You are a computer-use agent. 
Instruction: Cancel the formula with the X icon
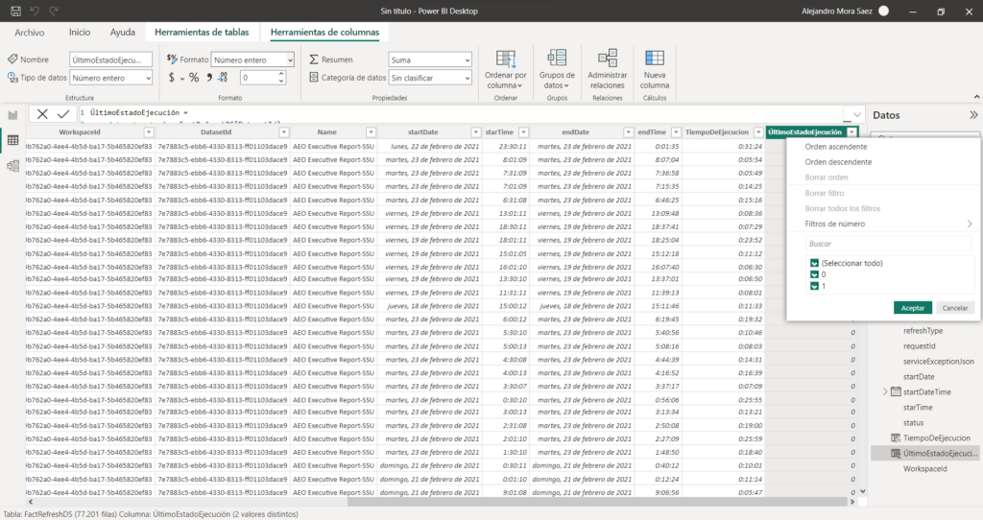[42, 113]
